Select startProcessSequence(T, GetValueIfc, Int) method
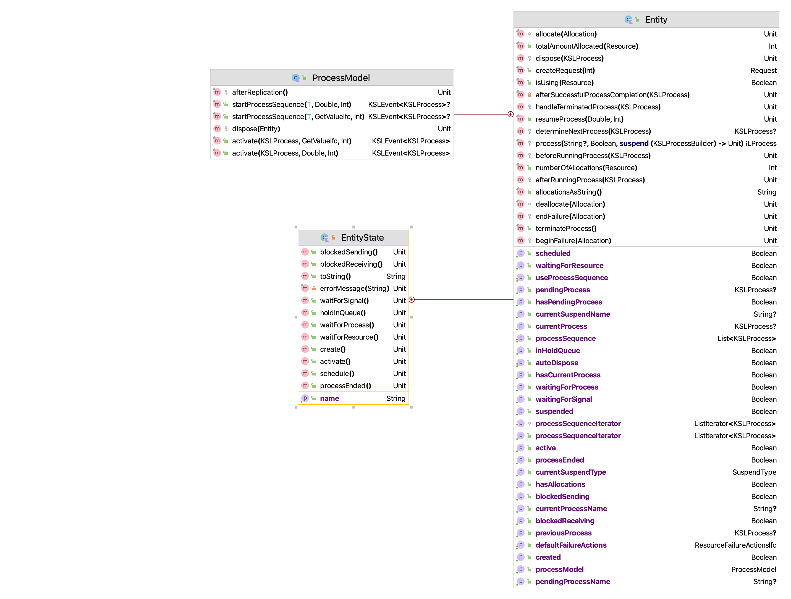Viewport: 791px width, 599px height. point(332,117)
